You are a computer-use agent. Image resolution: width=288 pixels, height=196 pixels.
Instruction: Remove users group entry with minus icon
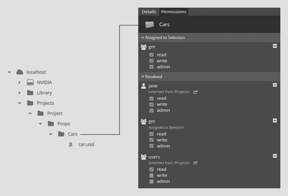pos(275,156)
